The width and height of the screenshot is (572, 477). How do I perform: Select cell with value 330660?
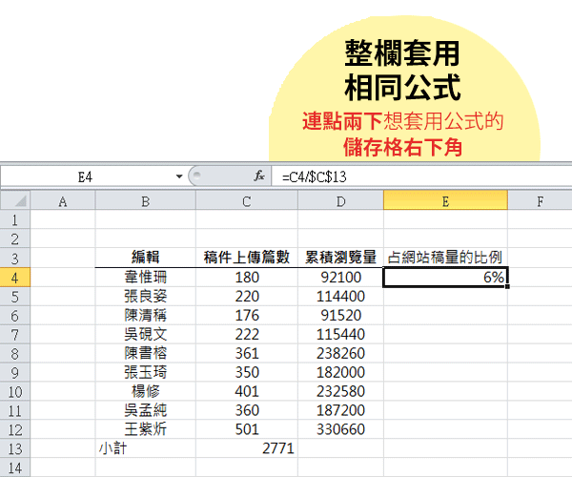[x=340, y=429]
